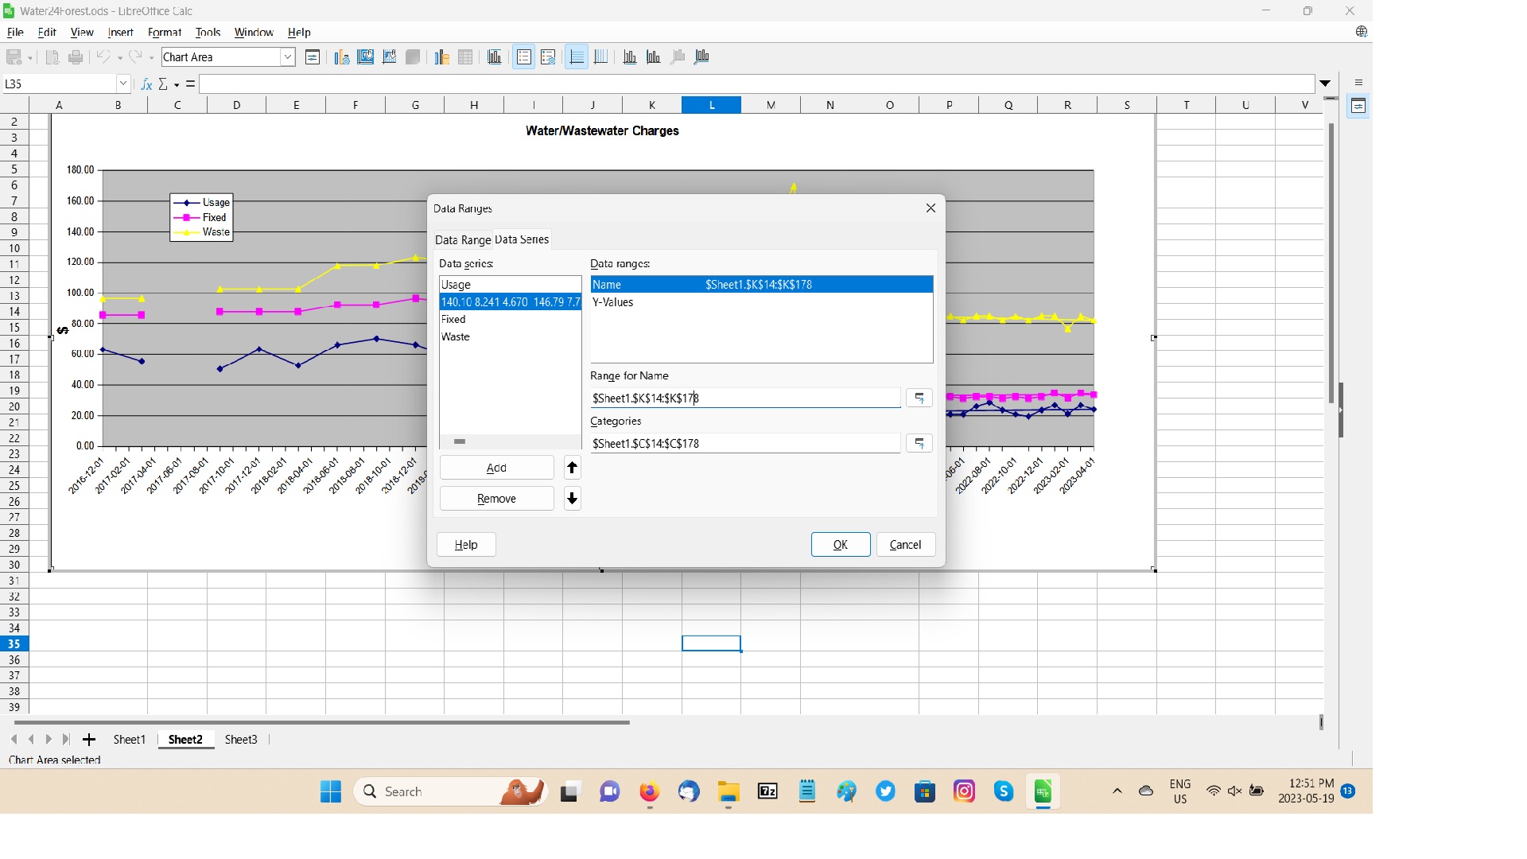
Task: Click the X Axes toolbar icon
Action: click(629, 56)
